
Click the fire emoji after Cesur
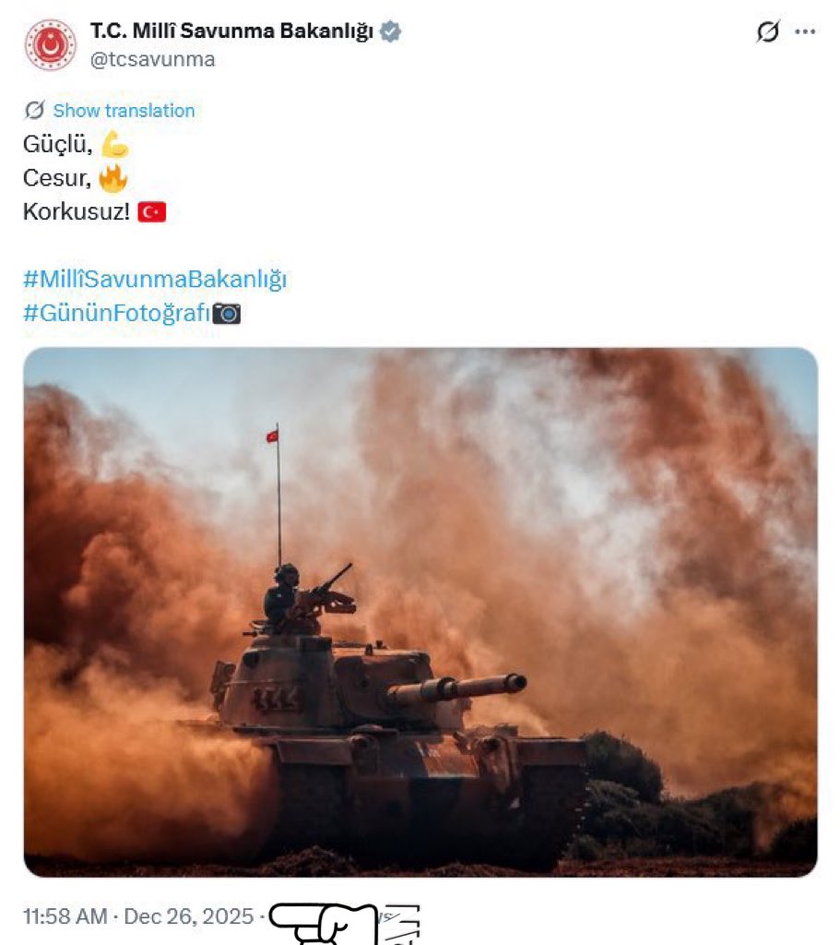[x=113, y=178]
